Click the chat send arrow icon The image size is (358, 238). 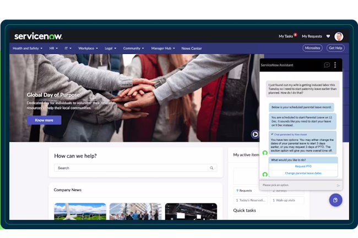tap(338, 186)
